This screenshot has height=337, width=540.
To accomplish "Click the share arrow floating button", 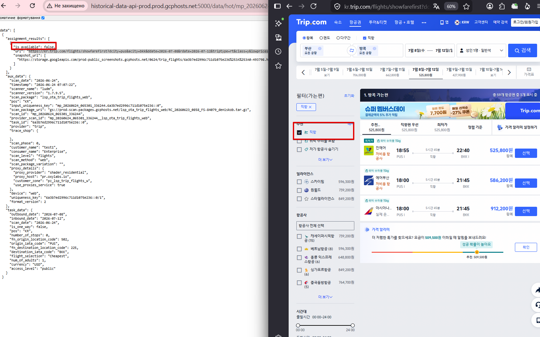I will pos(537,290).
